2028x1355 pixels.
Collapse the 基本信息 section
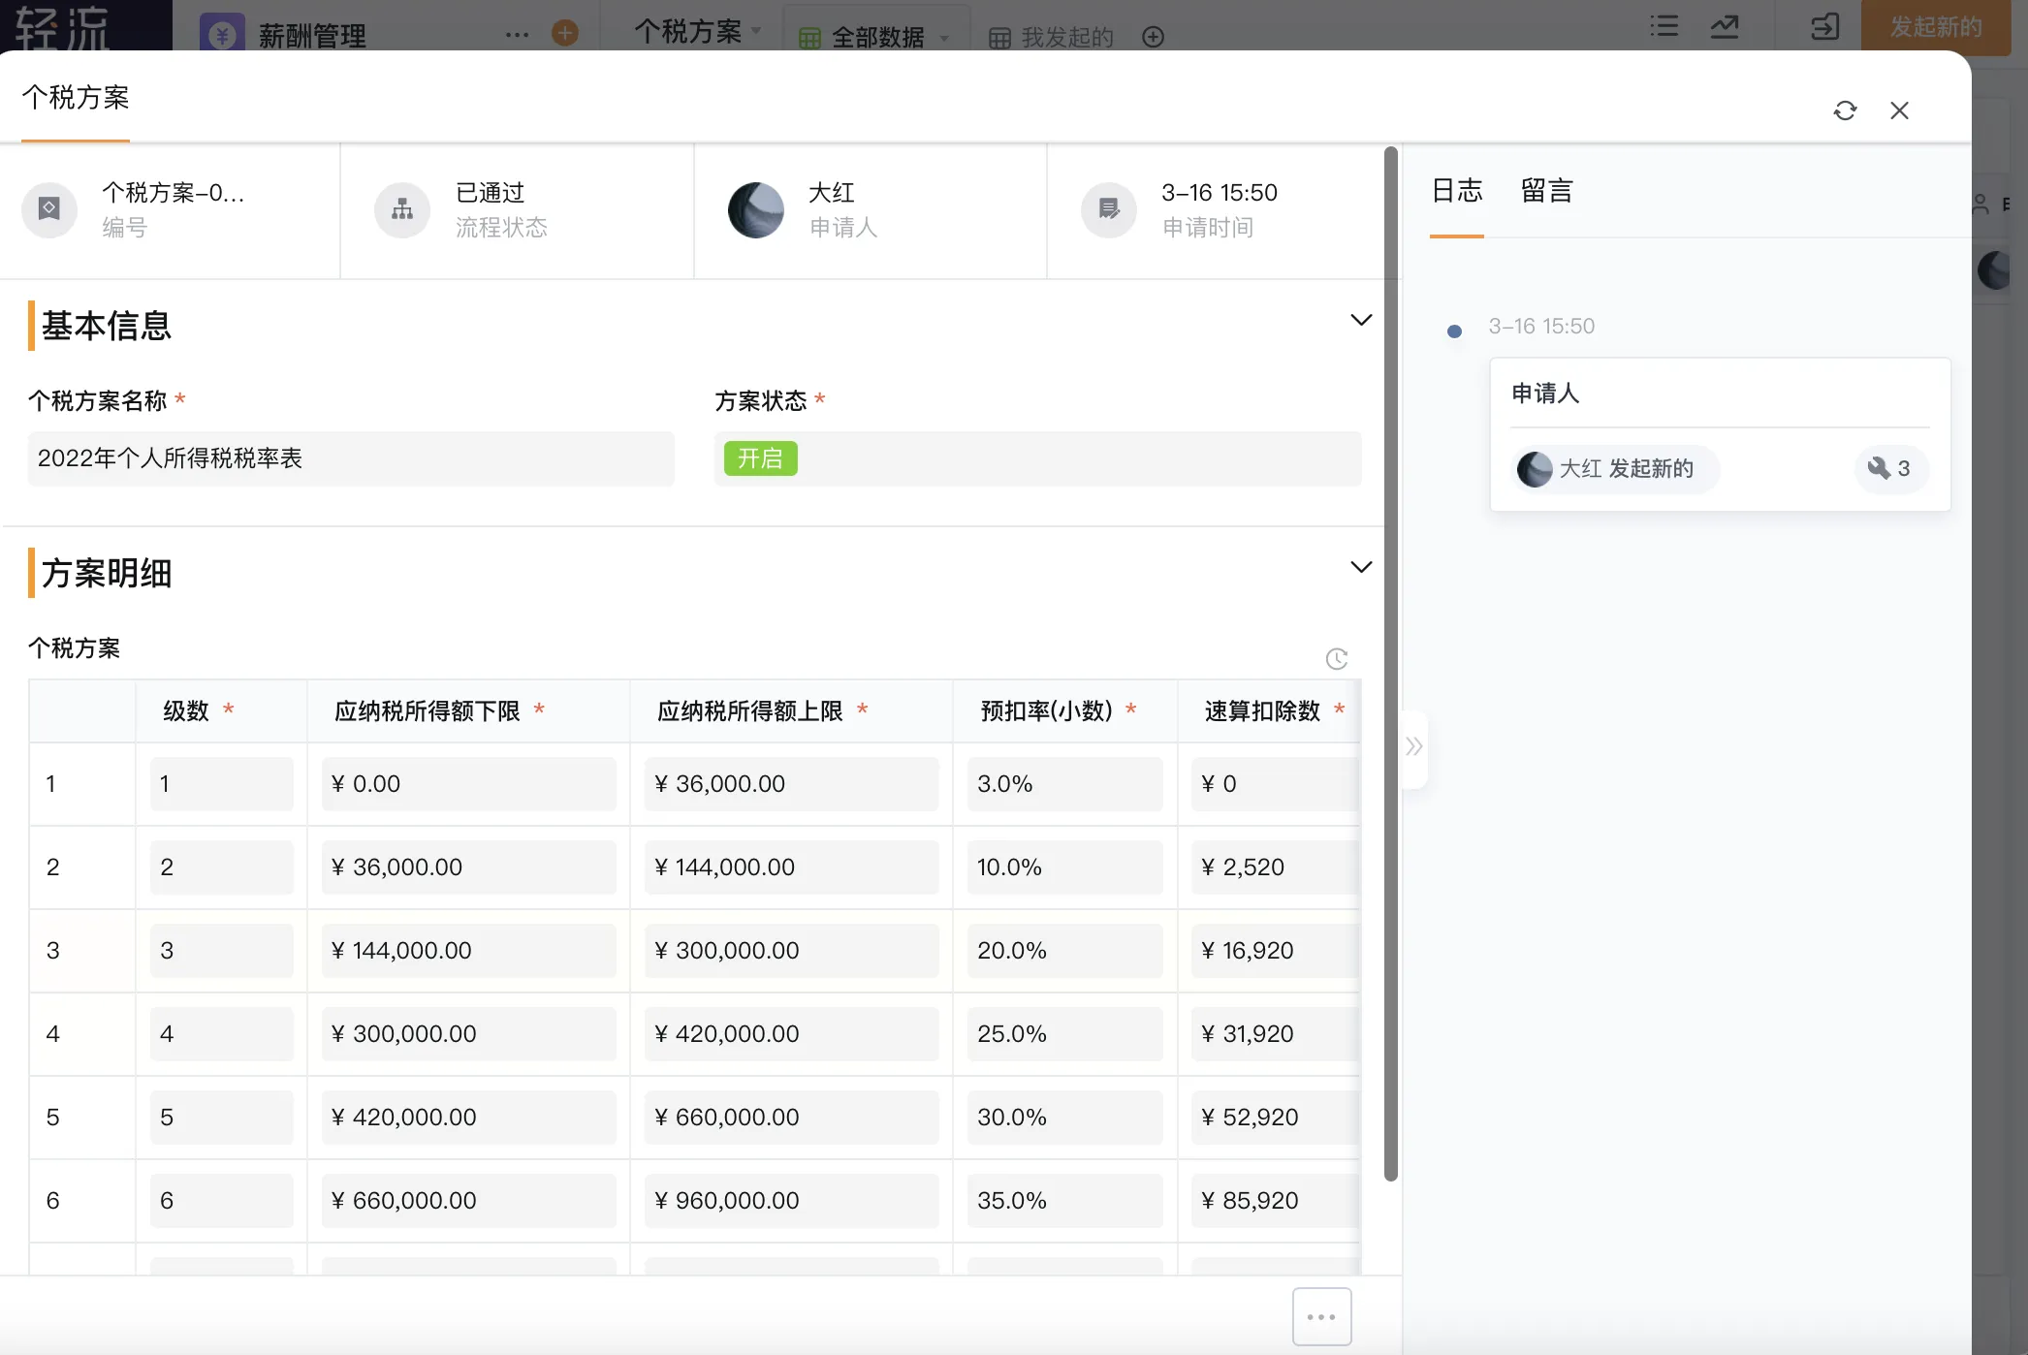pyautogui.click(x=1361, y=320)
